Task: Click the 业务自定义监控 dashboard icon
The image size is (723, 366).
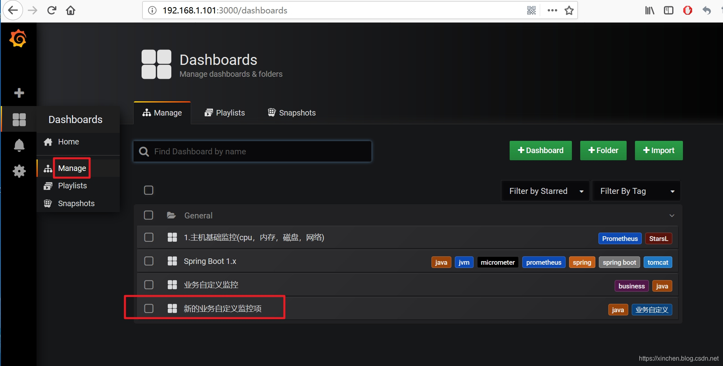Action: (x=172, y=285)
